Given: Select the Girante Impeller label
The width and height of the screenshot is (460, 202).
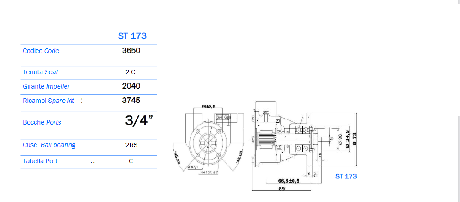Looking at the screenshot, I should pyautogui.click(x=46, y=86).
